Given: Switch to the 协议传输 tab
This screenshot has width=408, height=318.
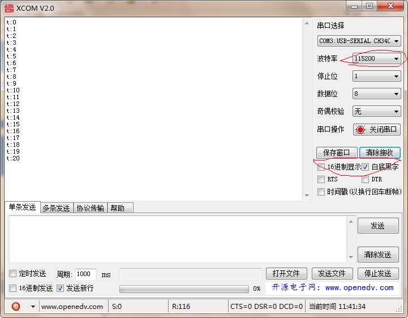Looking at the screenshot, I should [x=91, y=208].
